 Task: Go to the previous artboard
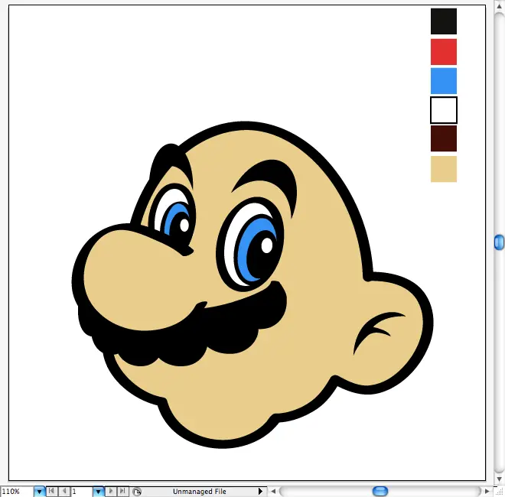(x=64, y=492)
